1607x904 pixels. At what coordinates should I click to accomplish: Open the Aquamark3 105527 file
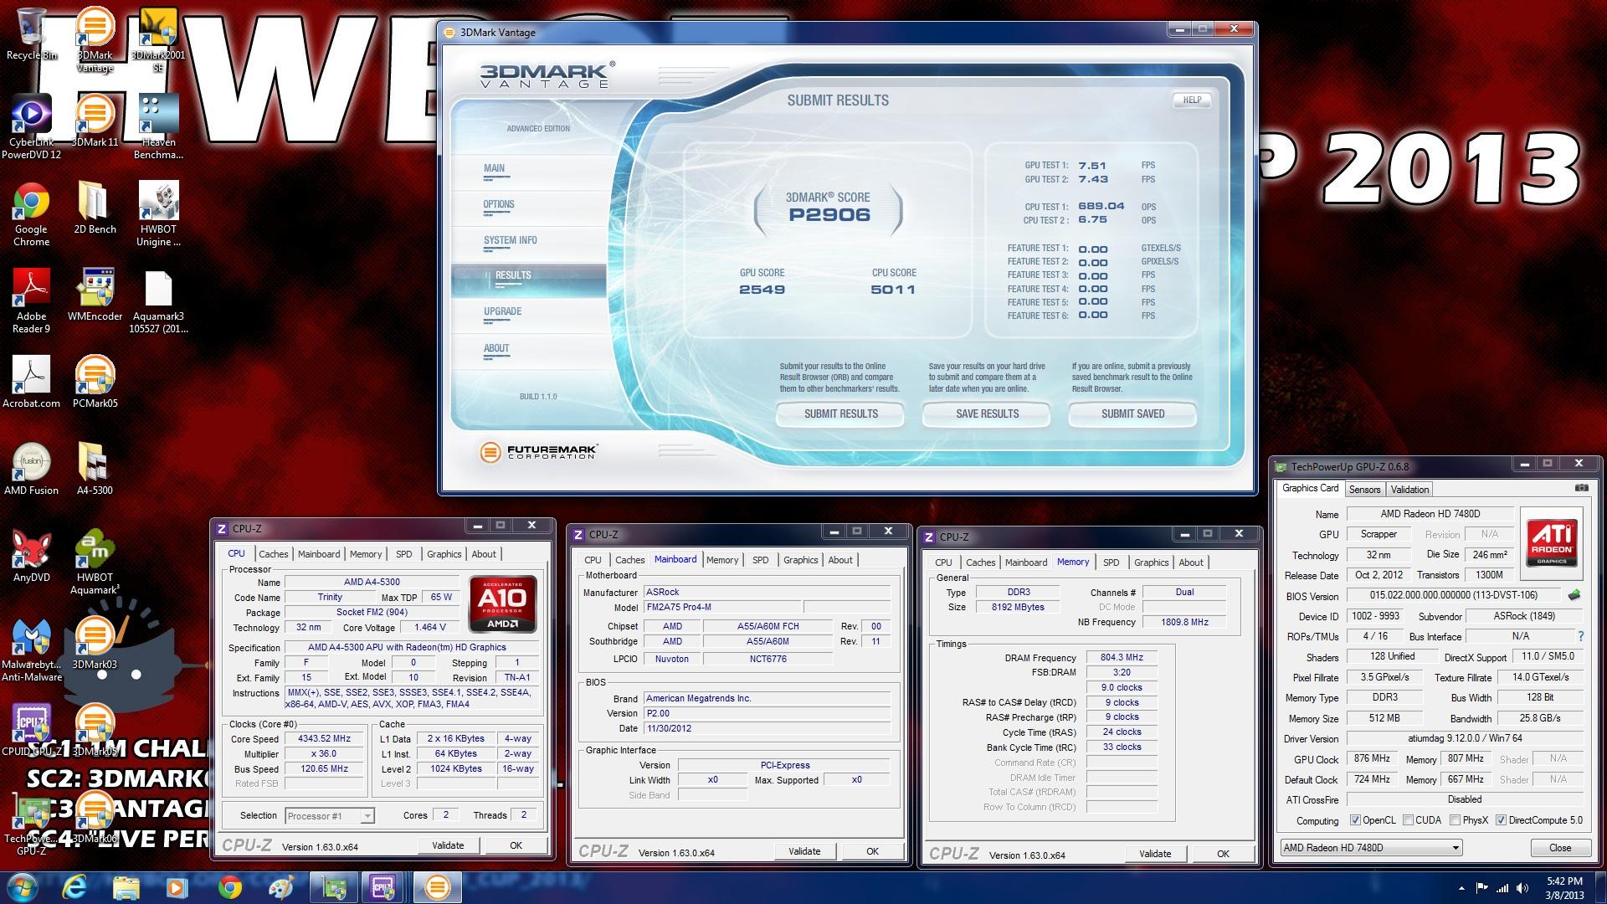pos(158,300)
